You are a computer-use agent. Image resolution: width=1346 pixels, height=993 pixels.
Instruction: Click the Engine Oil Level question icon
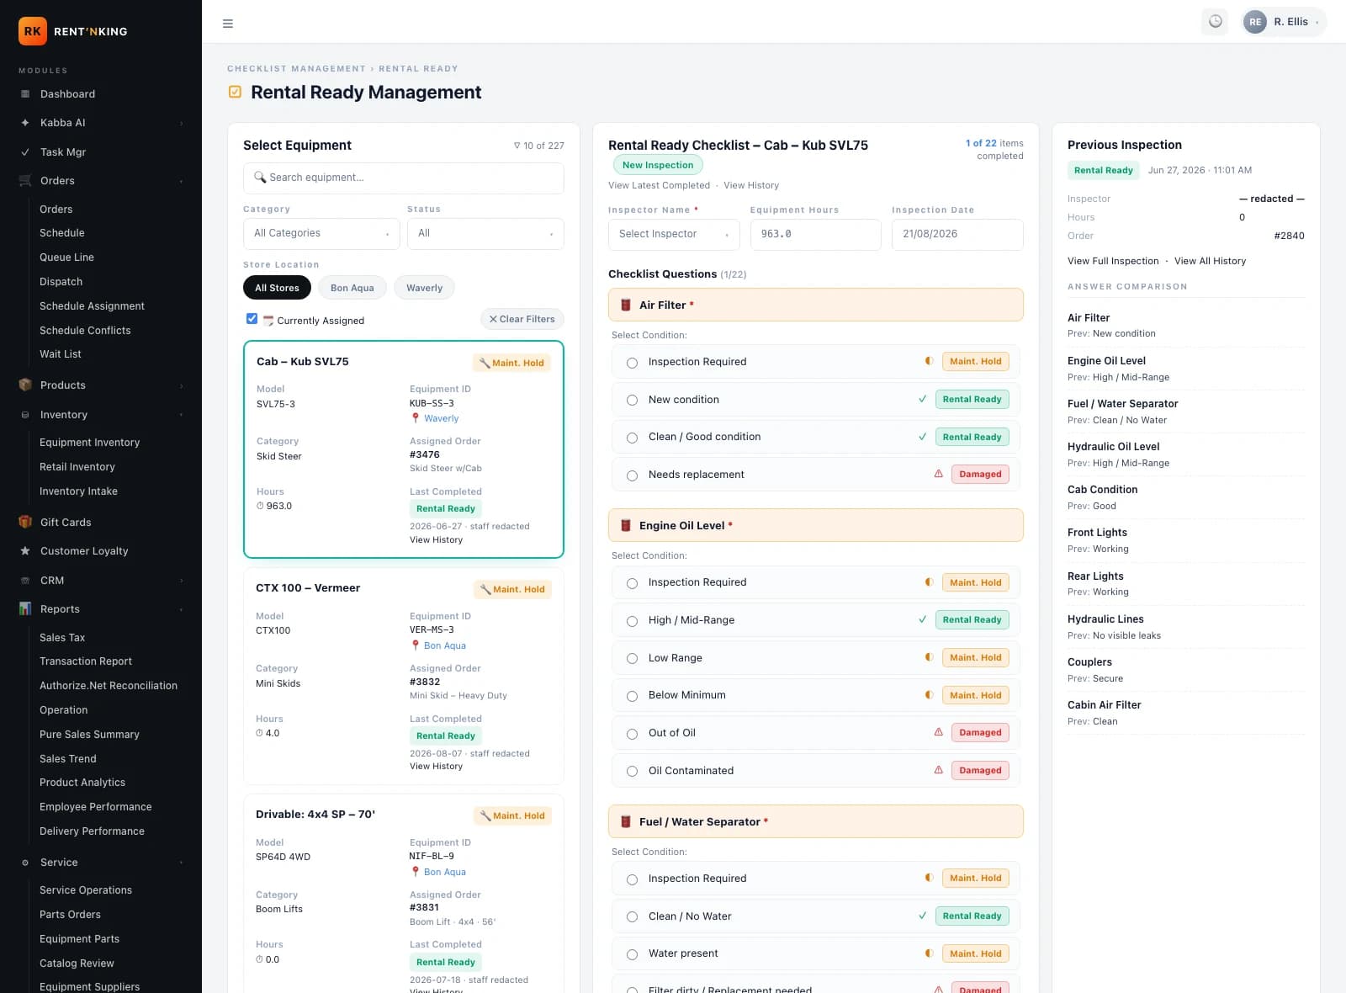pyautogui.click(x=626, y=525)
